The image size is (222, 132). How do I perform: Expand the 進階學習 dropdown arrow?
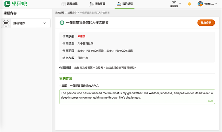point(180,3)
